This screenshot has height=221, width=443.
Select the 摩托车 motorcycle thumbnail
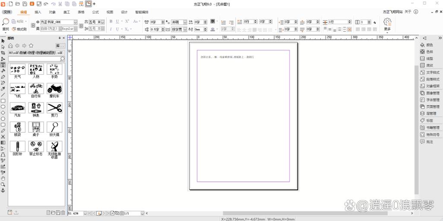tap(54, 89)
